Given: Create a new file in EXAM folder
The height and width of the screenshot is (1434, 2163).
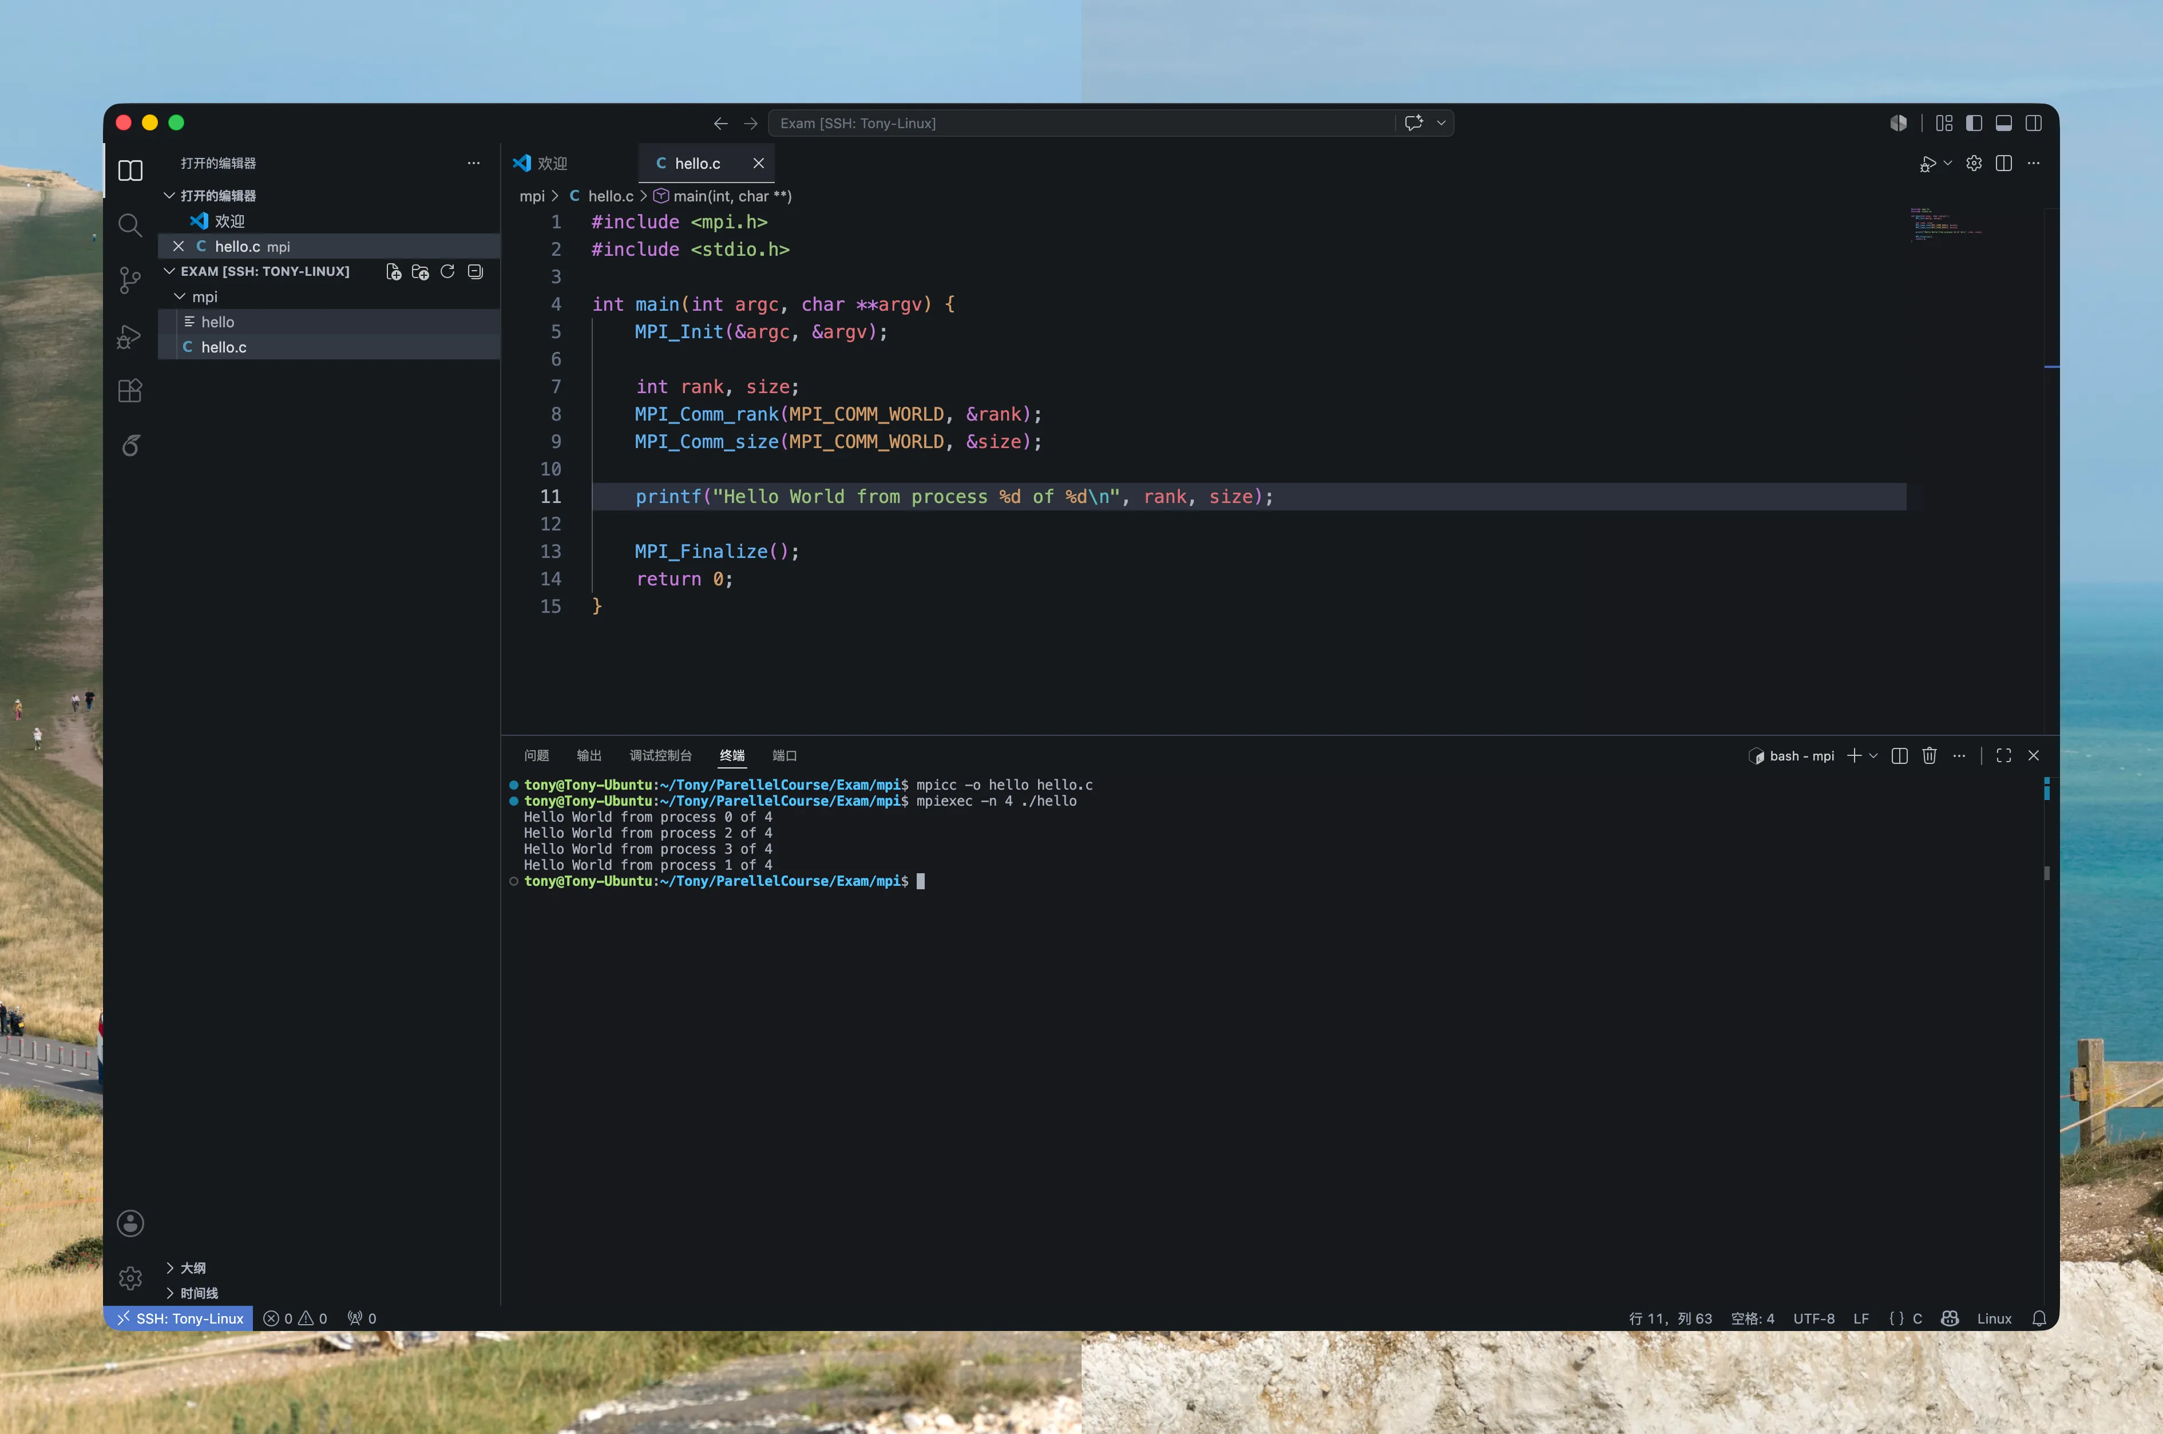Looking at the screenshot, I should tap(393, 272).
